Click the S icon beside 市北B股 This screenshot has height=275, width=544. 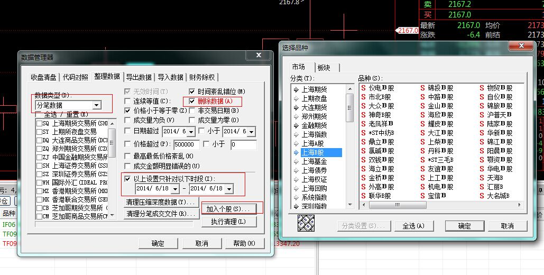(x=363, y=97)
